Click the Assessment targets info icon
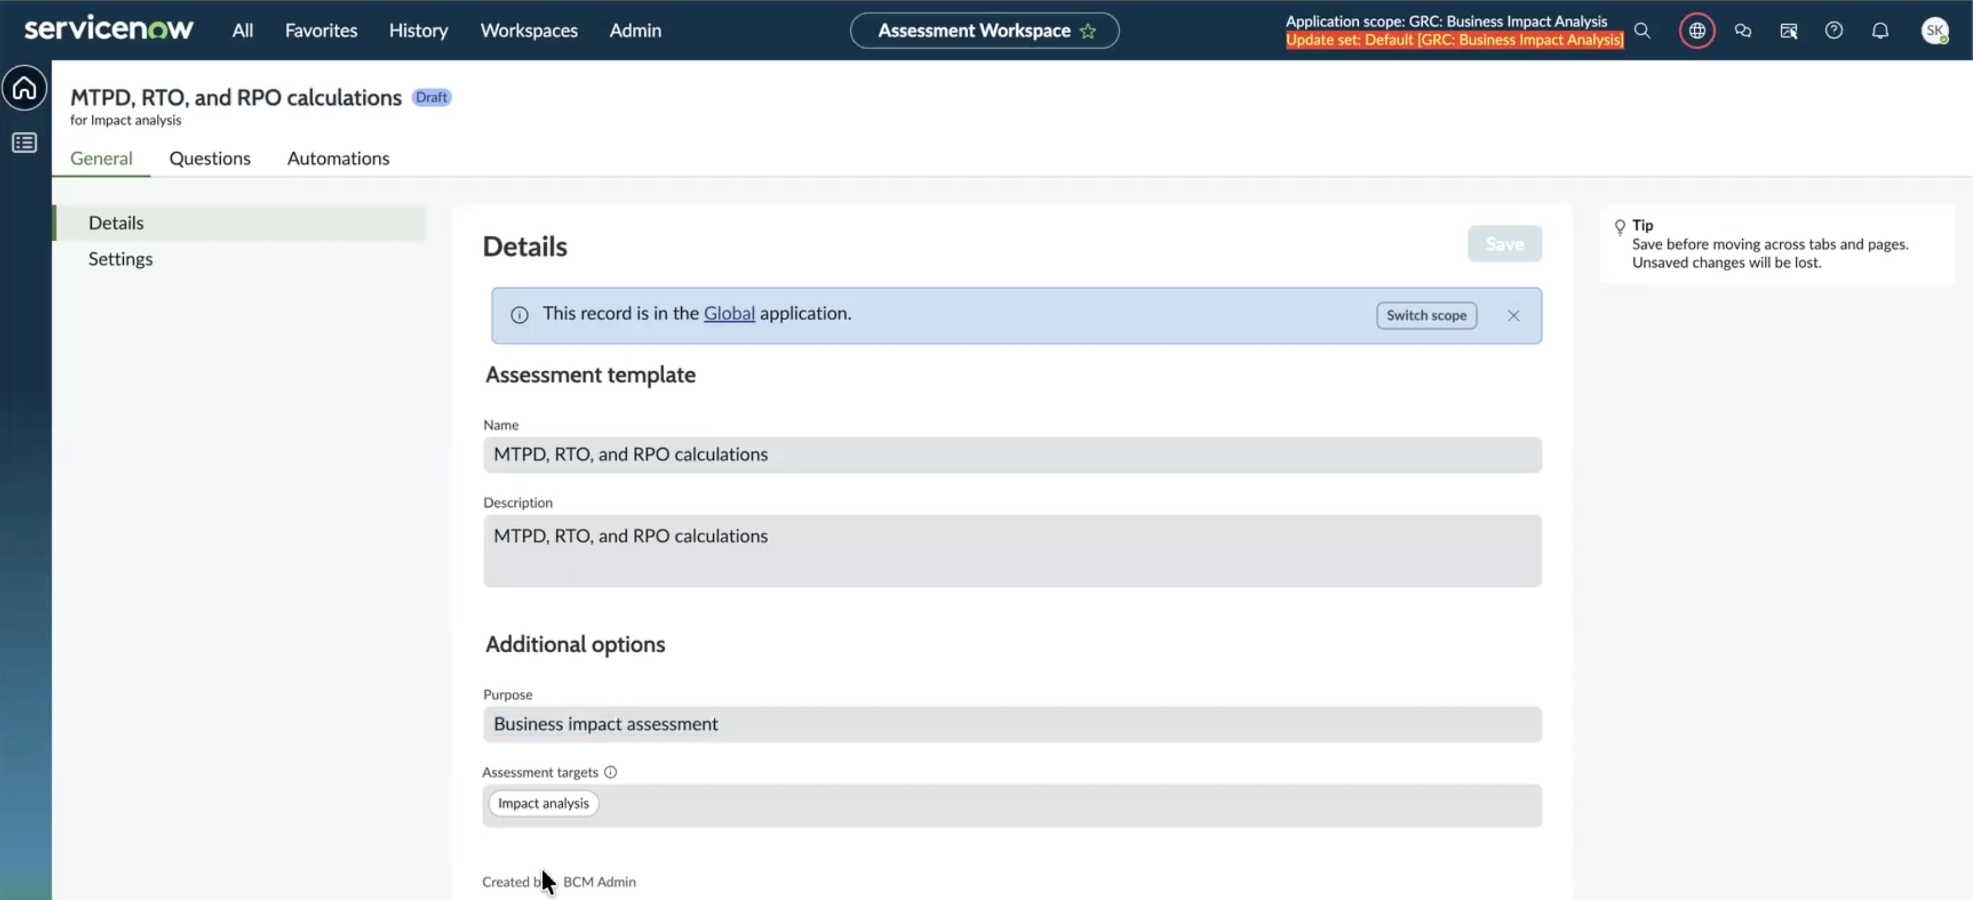 pos(611,772)
